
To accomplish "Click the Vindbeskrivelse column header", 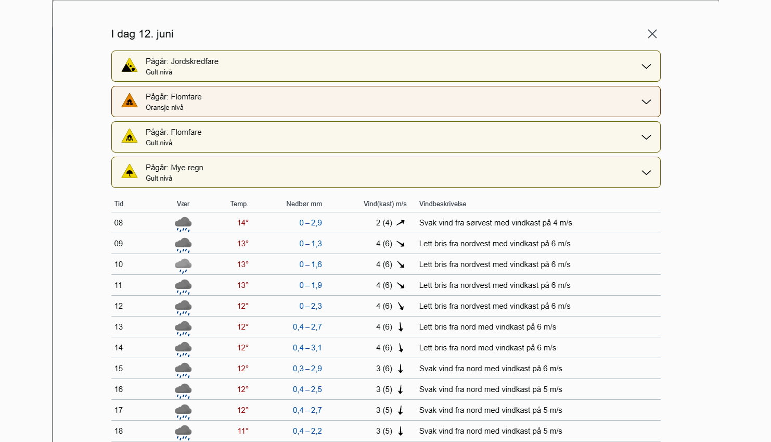I will point(443,204).
